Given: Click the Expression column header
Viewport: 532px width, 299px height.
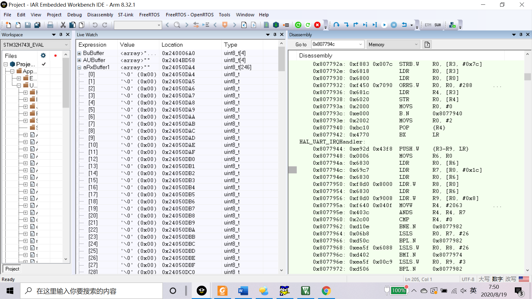Looking at the screenshot, I should [x=97, y=45].
